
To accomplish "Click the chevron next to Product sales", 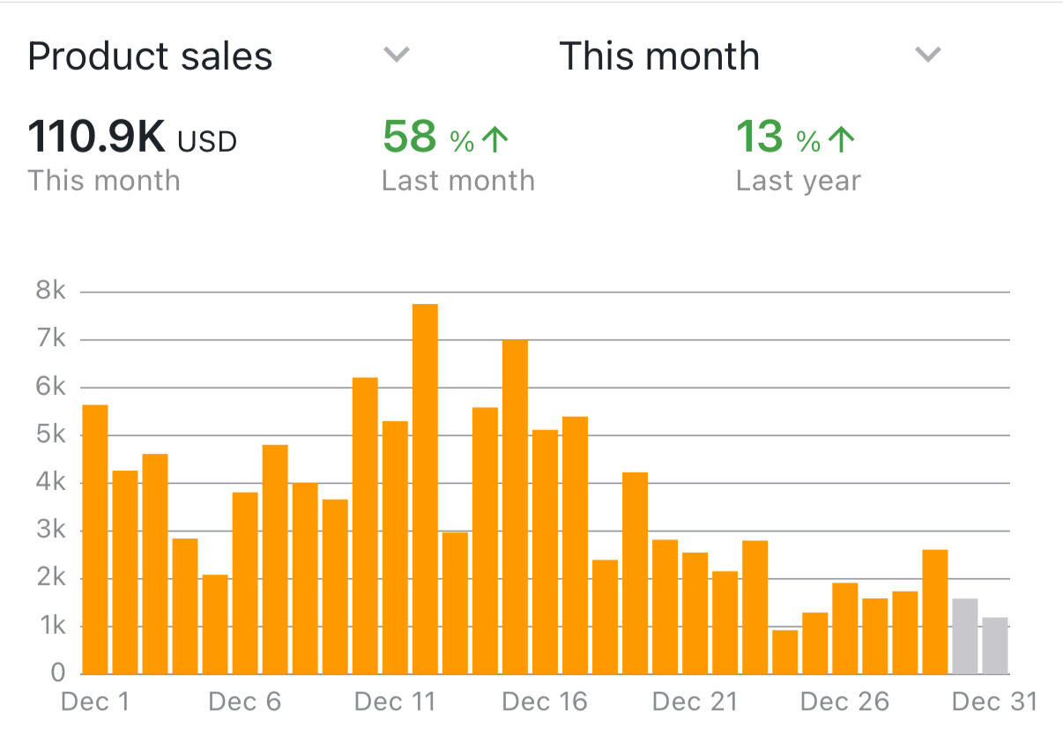I will click(397, 55).
